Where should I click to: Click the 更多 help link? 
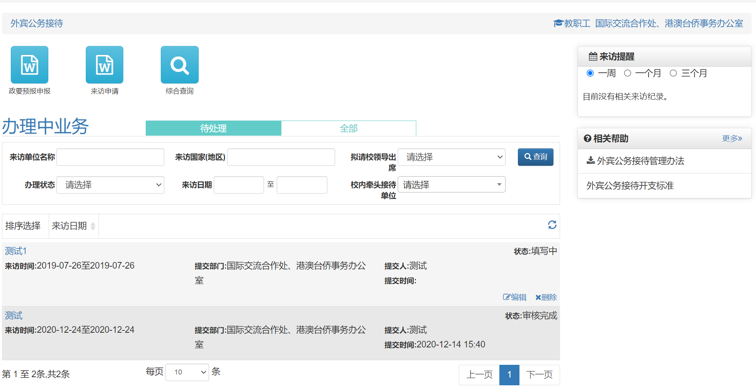732,138
